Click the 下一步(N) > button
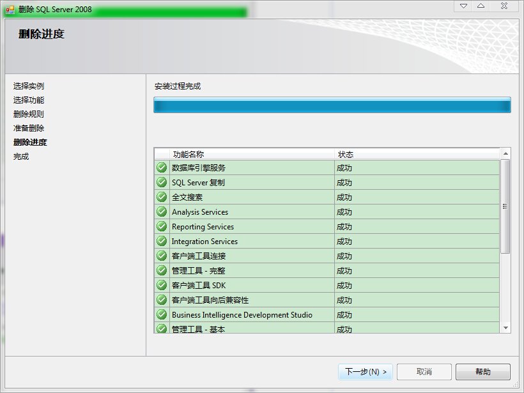The height and width of the screenshot is (393, 524). coord(366,372)
